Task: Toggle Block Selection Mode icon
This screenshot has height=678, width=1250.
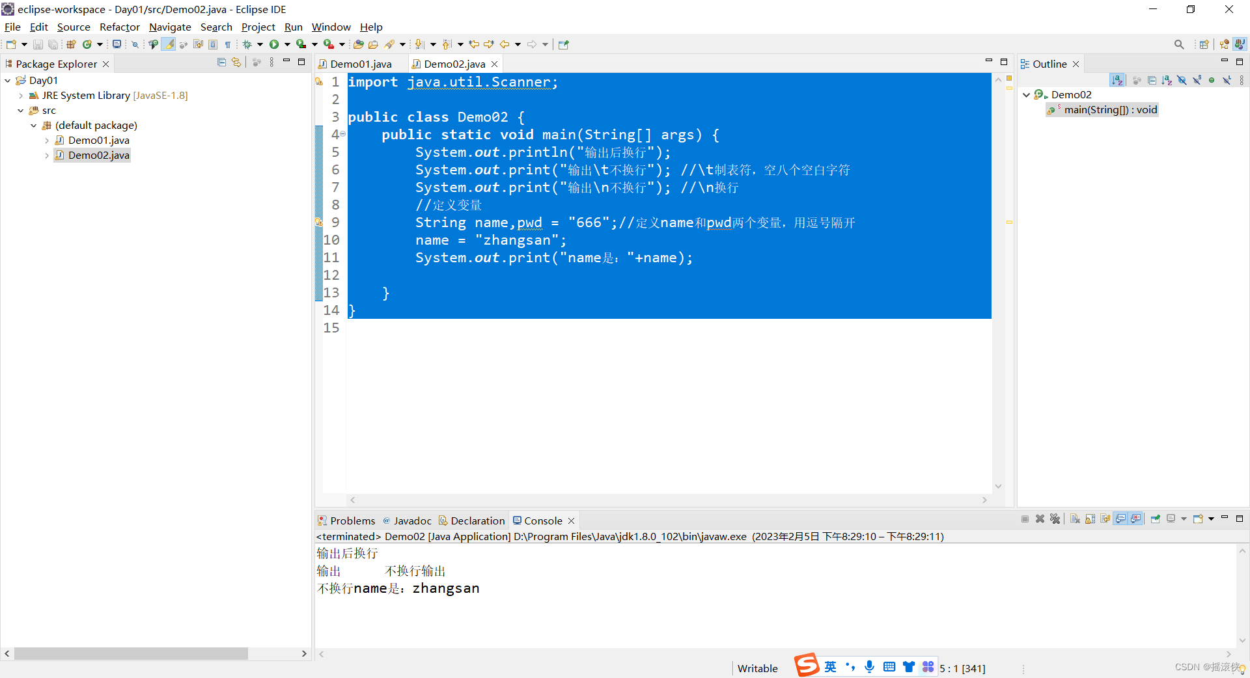Action: [x=213, y=44]
